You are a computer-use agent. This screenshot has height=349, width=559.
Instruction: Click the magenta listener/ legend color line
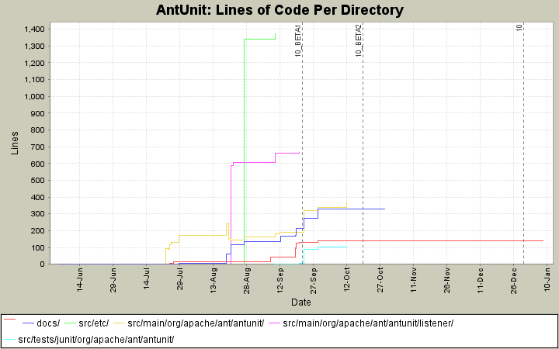click(274, 323)
